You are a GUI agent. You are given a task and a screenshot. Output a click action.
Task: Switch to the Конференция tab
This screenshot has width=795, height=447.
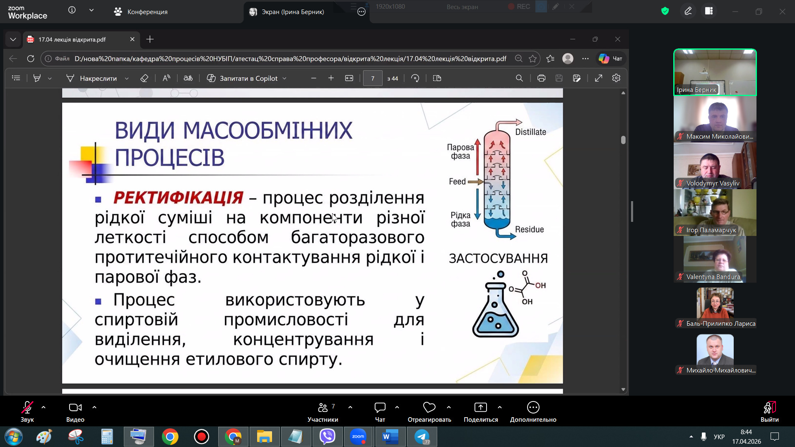(x=141, y=12)
